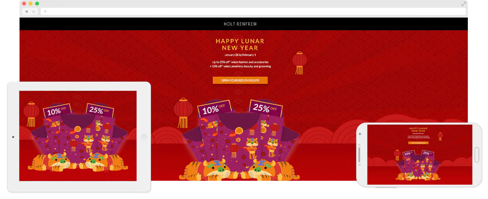Image resolution: width=488 pixels, height=199 pixels.
Task: Tap the tablet's front camera dot
Action: (13, 137)
